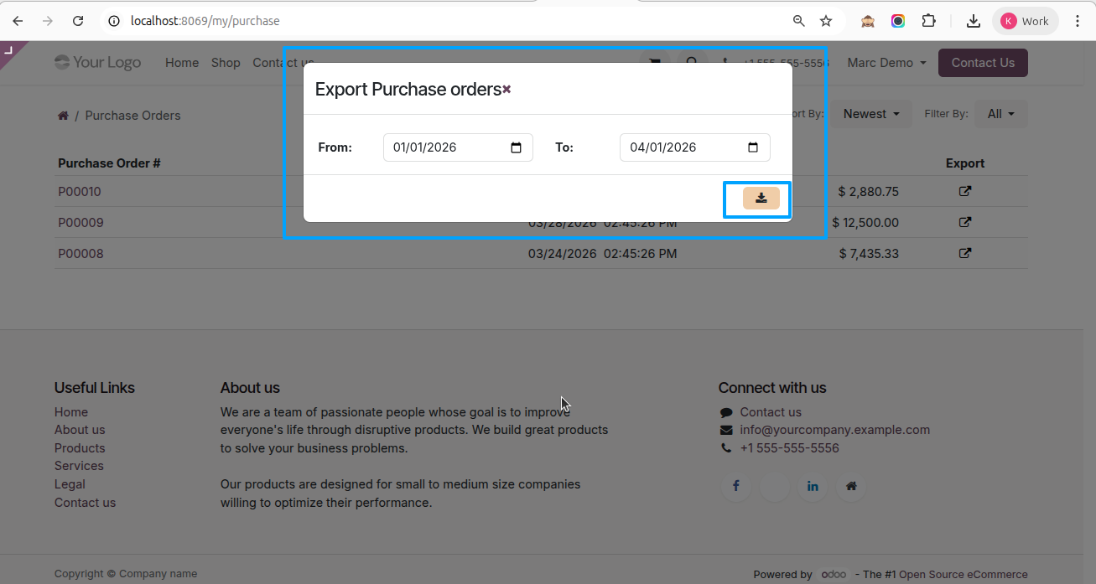Click the home breadcrumb icon
This screenshot has height=584, width=1096.
point(63,116)
